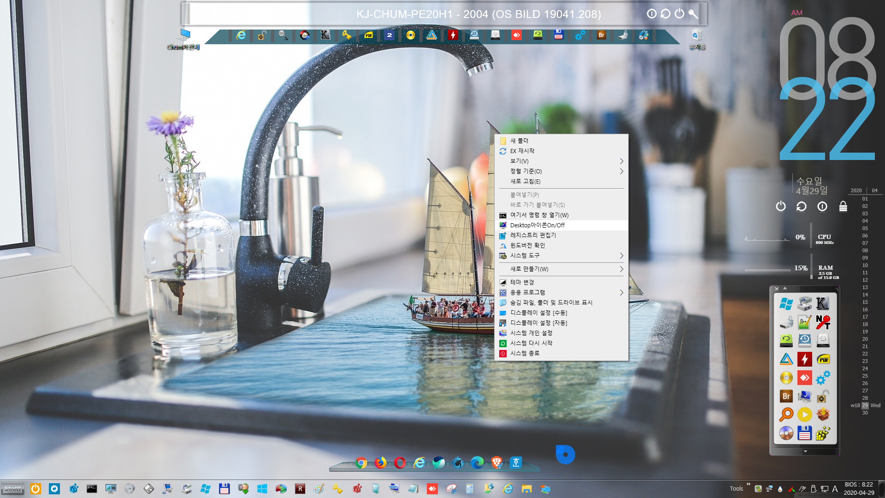The height and width of the screenshot is (498, 885).
Task: Open the AnyDesk red icon in top dock
Action: click(x=516, y=35)
